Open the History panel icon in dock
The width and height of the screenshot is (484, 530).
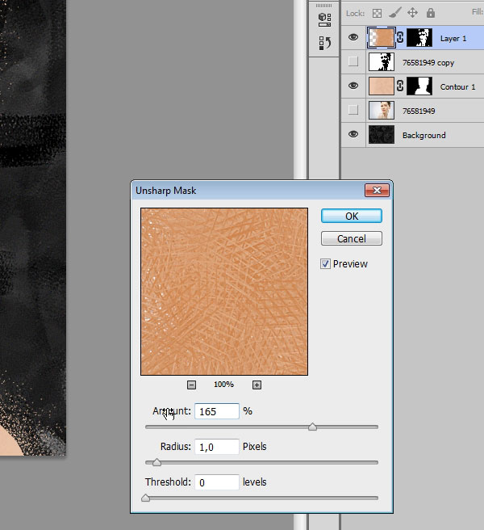tap(323, 44)
